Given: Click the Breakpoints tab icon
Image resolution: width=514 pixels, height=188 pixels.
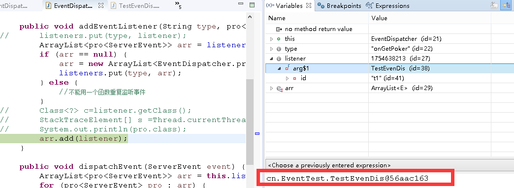Looking at the screenshot, I should 321,5.
